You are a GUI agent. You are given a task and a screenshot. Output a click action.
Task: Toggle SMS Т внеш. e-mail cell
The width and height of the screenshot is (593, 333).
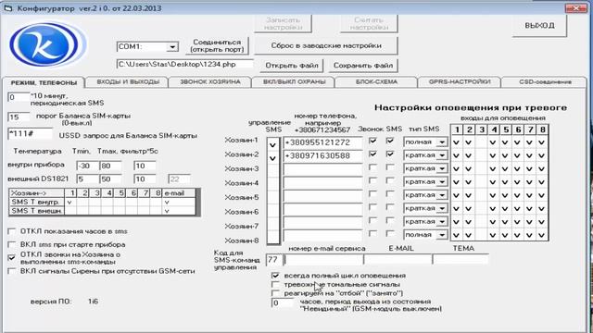pyautogui.click(x=179, y=211)
